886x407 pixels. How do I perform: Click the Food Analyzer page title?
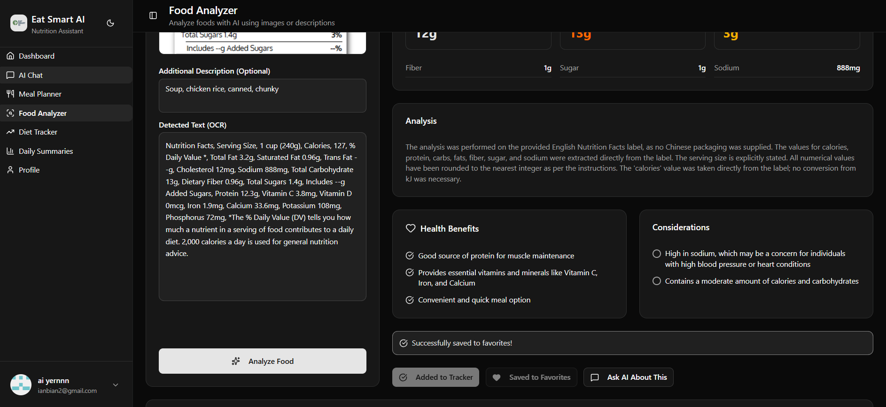(203, 10)
